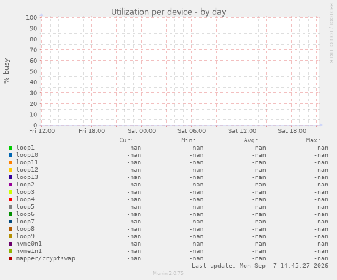Click loop1 Cur value -nan
This screenshot has width=337, height=280.
click(x=134, y=148)
